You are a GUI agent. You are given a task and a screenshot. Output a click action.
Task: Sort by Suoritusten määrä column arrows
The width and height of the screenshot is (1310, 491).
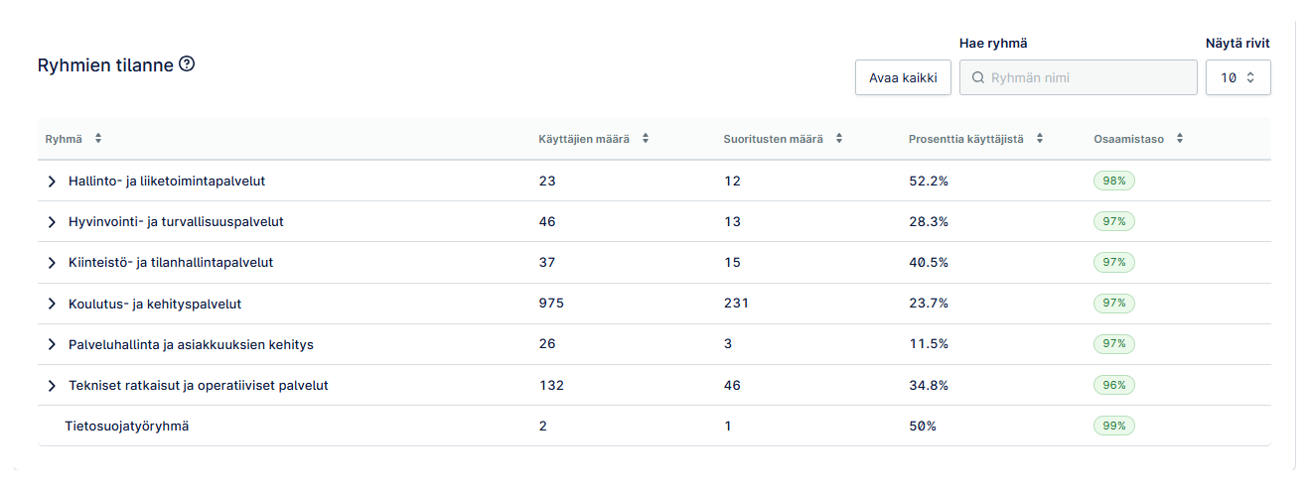(839, 139)
